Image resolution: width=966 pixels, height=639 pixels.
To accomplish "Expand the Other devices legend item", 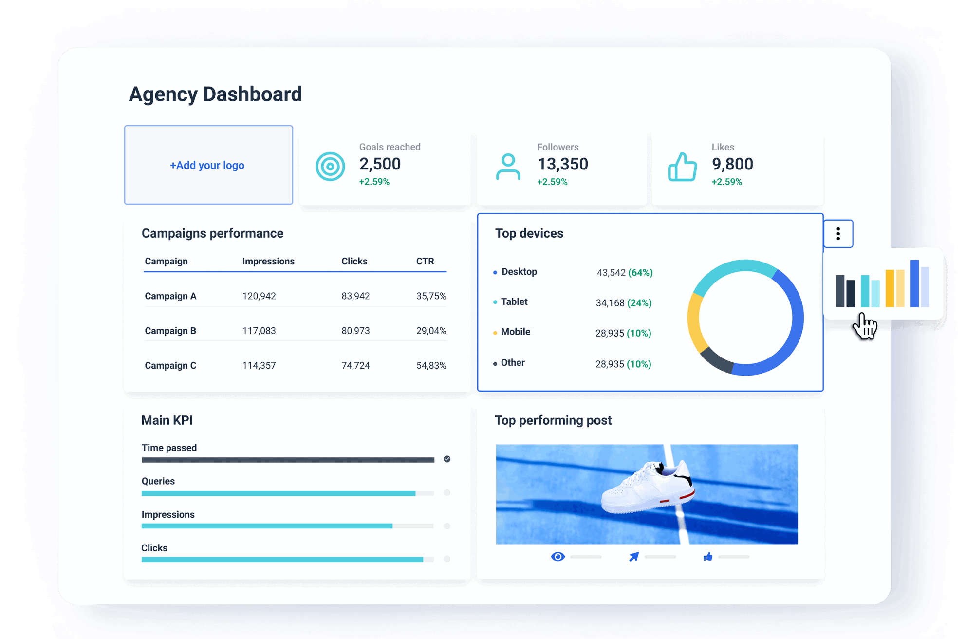I will click(x=512, y=362).
